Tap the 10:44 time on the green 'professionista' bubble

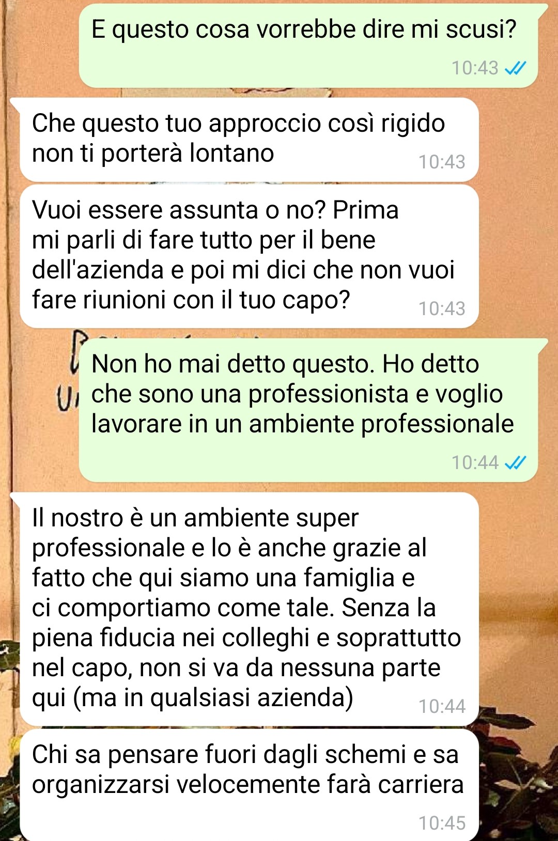[475, 462]
